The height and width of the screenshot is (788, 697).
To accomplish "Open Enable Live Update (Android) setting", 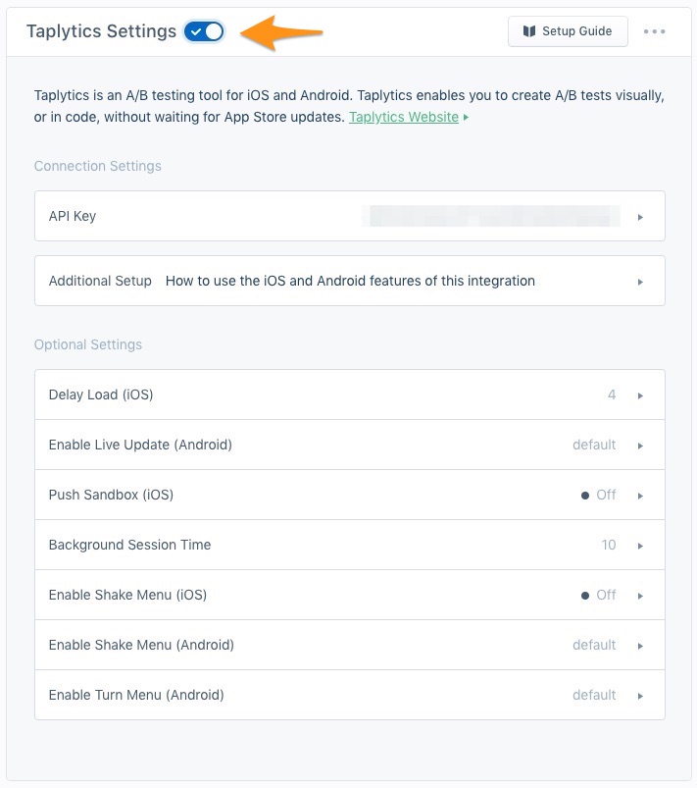I will click(x=140, y=445).
